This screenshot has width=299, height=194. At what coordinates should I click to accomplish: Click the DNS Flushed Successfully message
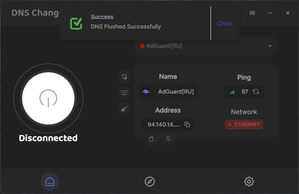point(126,27)
